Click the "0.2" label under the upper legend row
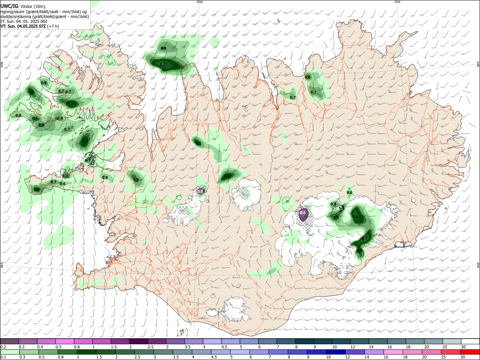Screen dimensions: 480x360 pyautogui.click(x=3, y=347)
